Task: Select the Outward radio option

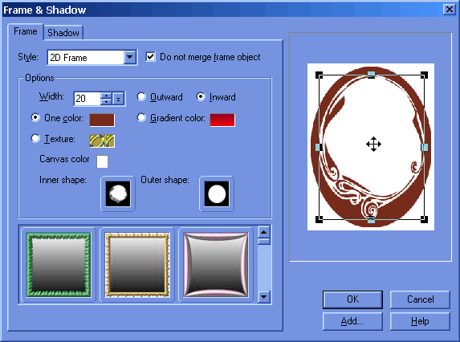Action: (x=141, y=96)
